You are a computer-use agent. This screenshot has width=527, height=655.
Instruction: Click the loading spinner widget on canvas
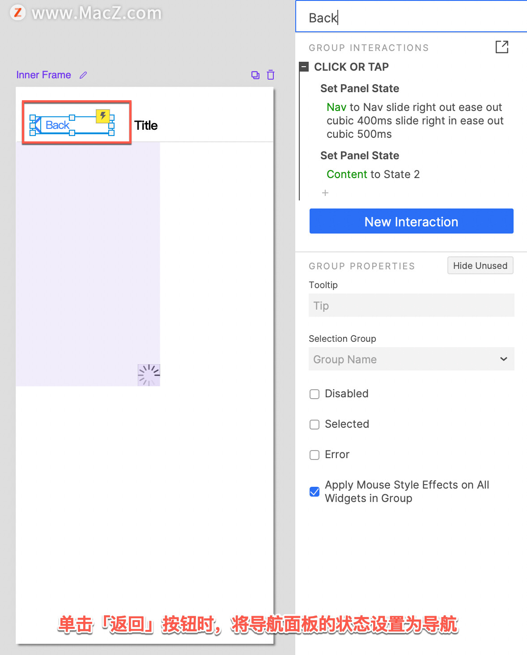point(149,375)
